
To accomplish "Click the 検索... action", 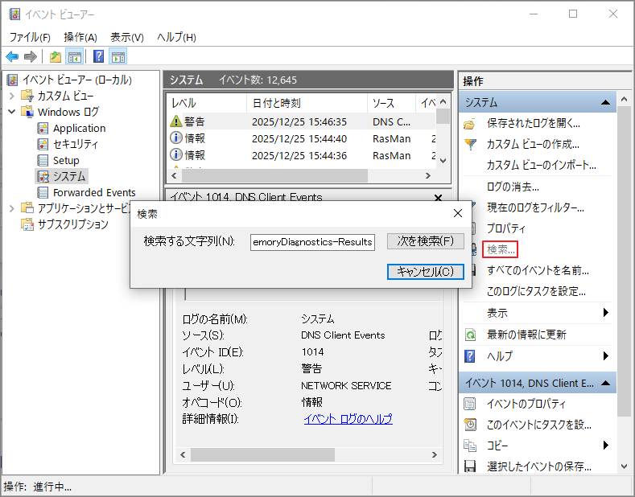I will click(501, 249).
